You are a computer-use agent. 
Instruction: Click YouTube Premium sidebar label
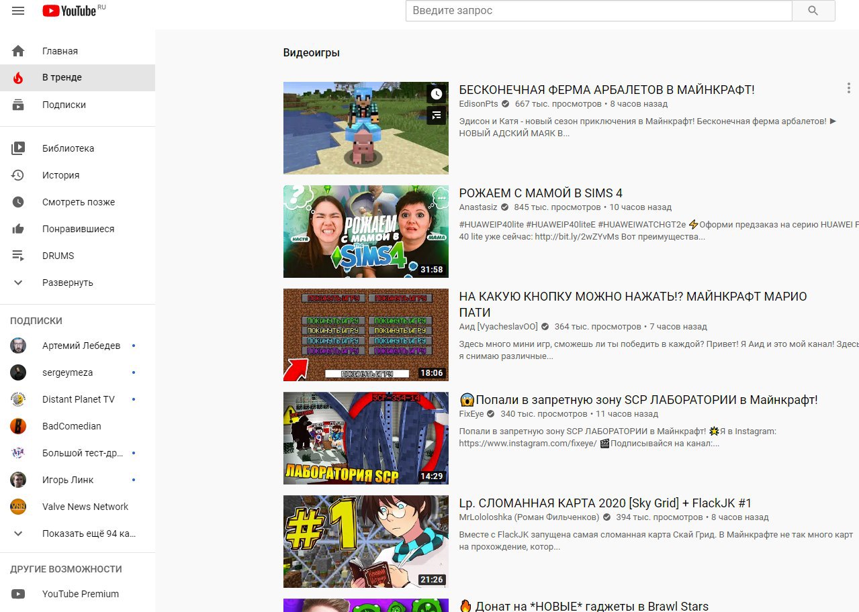(81, 594)
